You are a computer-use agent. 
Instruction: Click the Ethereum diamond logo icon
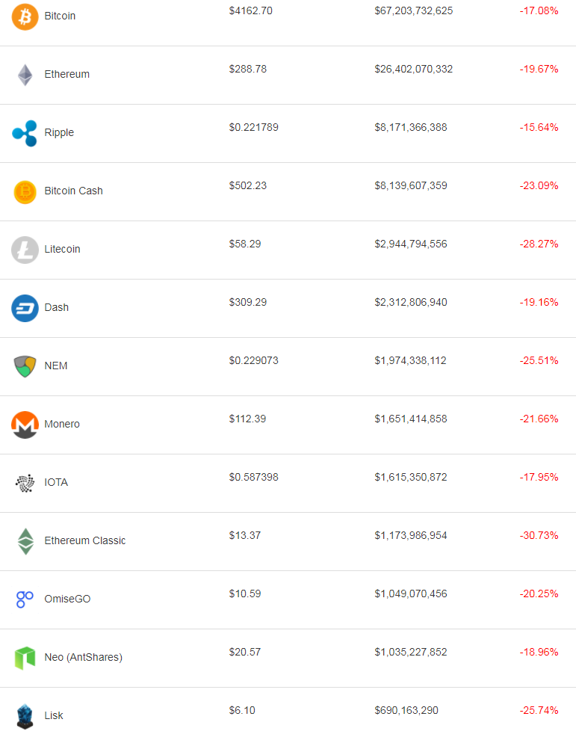(25, 75)
